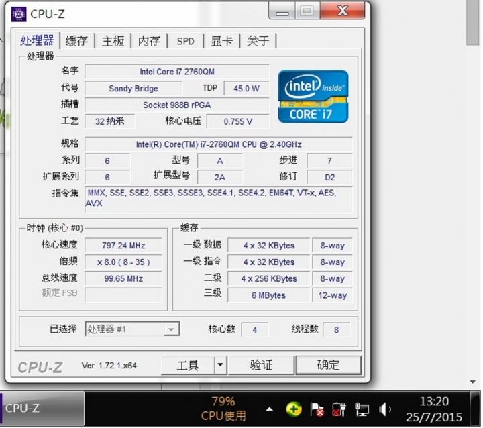
Task: Switch to the 关于 tab
Action: (258, 41)
